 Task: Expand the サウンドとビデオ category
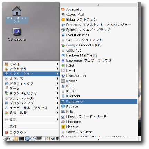tap(31, 93)
